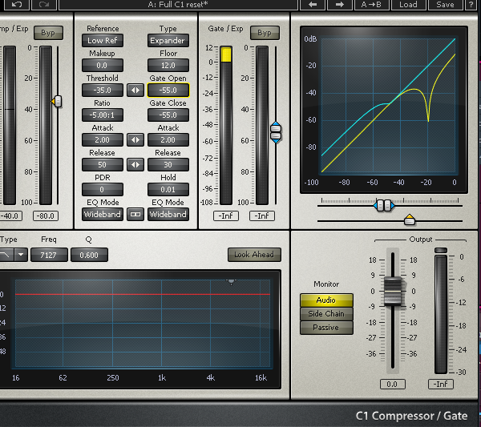The image size is (481, 427).
Task: Toggle gate EQ Mode Wideband button
Action: coord(168,214)
